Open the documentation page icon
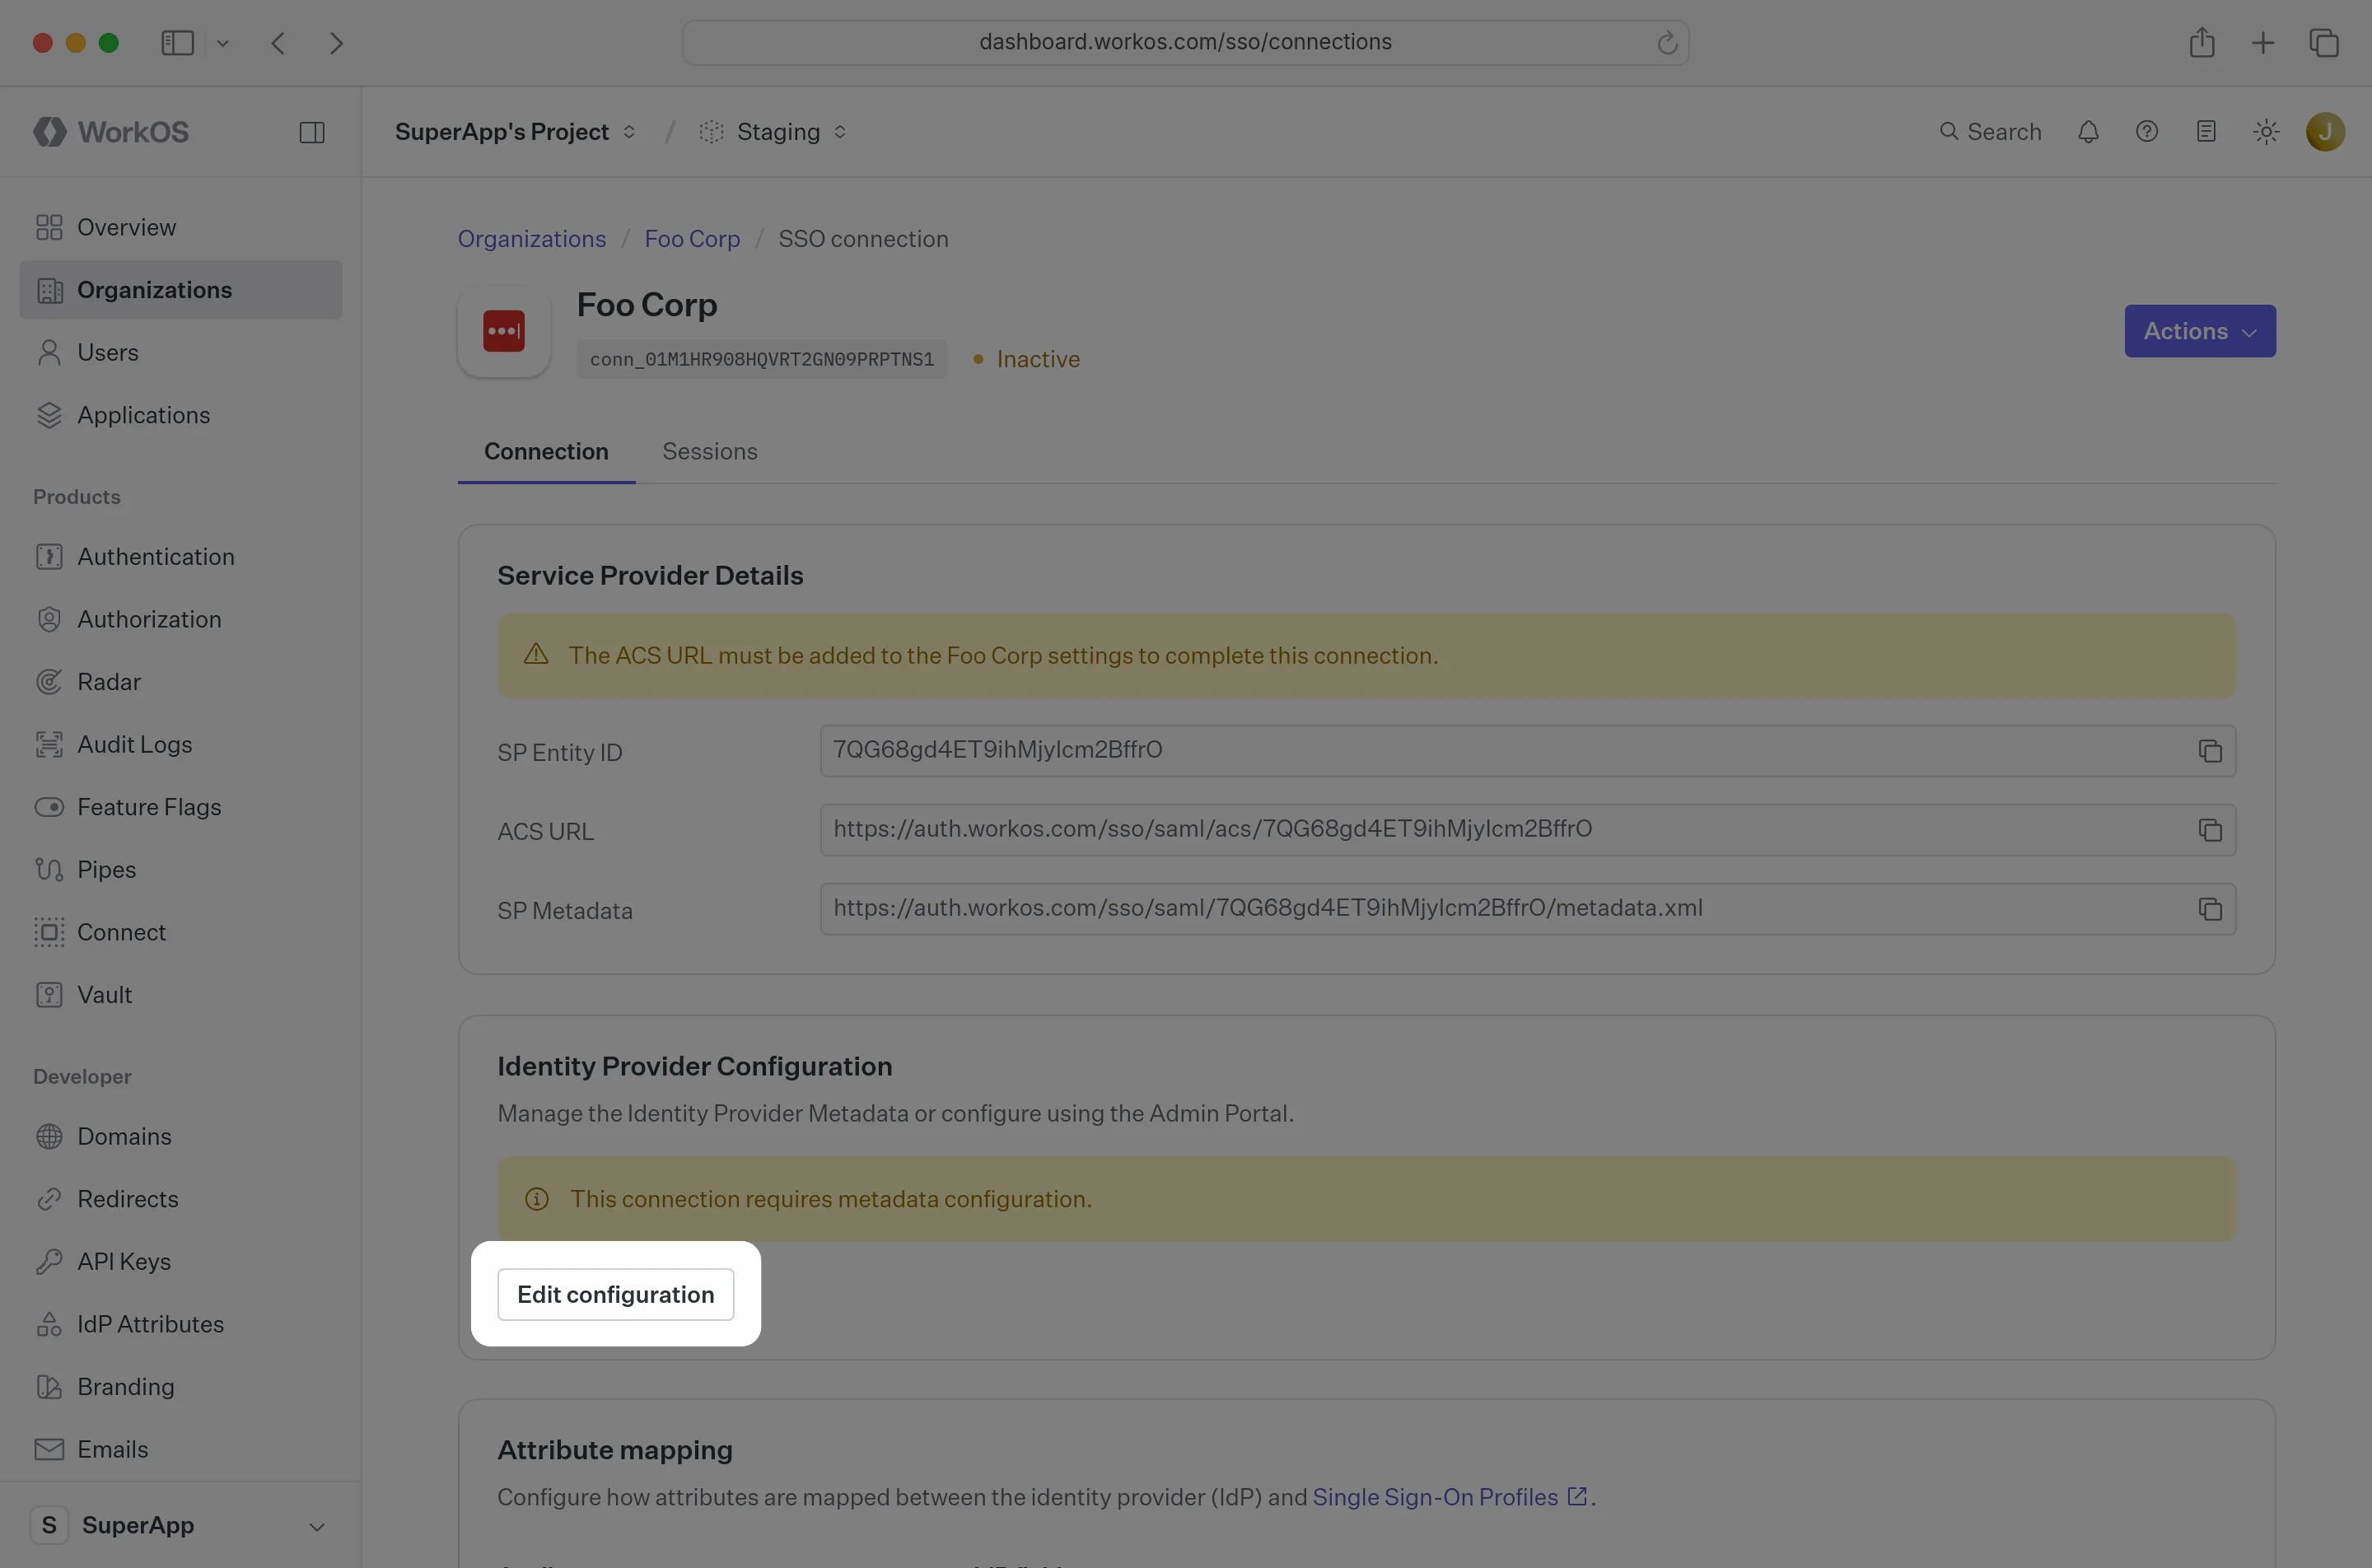 coord(2206,132)
